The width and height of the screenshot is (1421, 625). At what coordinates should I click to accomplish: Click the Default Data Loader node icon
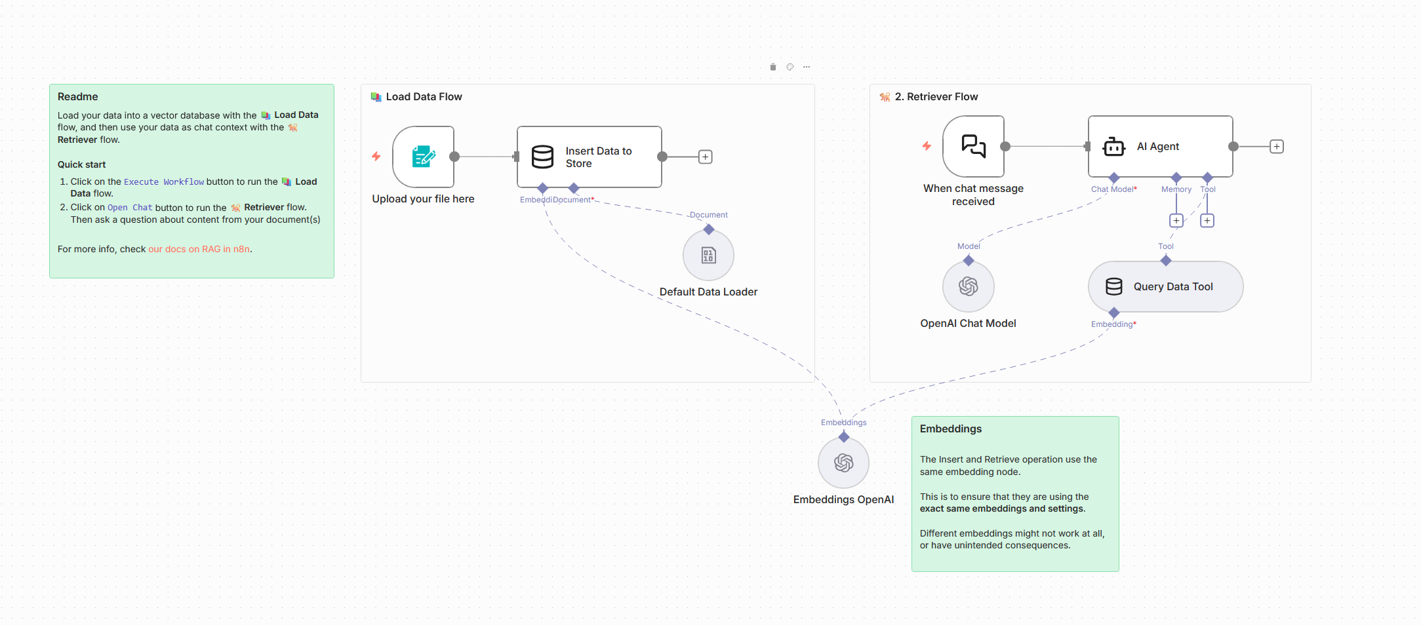[708, 256]
